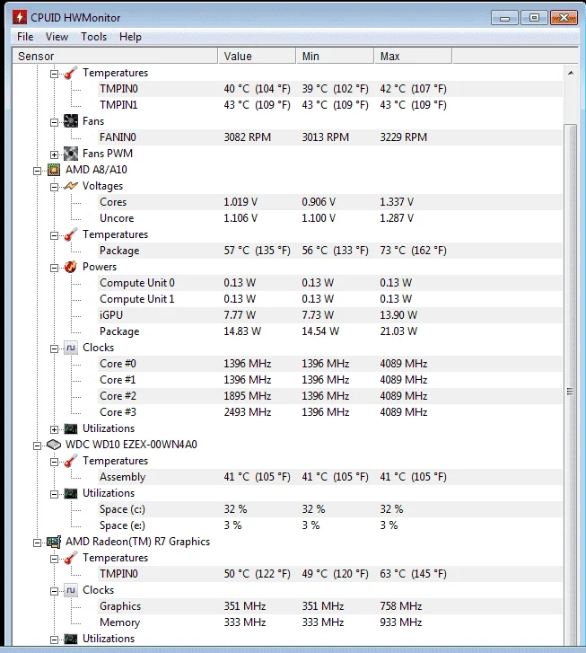Open the Help menu

130,37
